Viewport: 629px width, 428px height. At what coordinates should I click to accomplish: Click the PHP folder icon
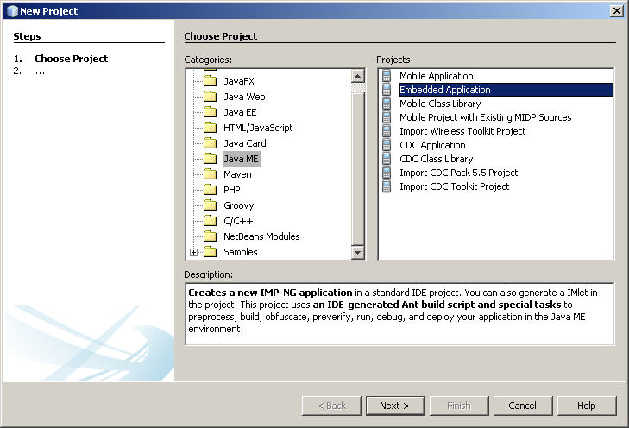(210, 190)
